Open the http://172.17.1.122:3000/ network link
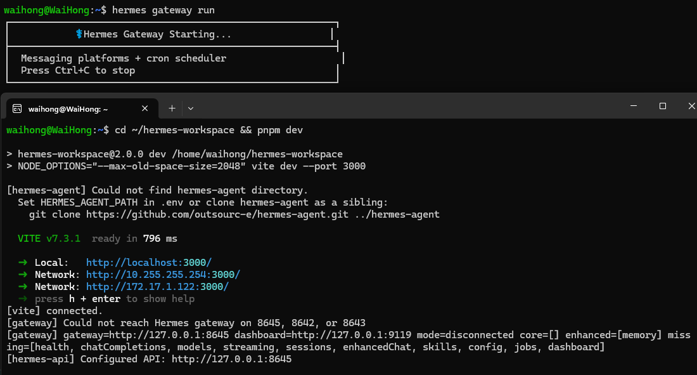697x375 pixels. tap(157, 286)
